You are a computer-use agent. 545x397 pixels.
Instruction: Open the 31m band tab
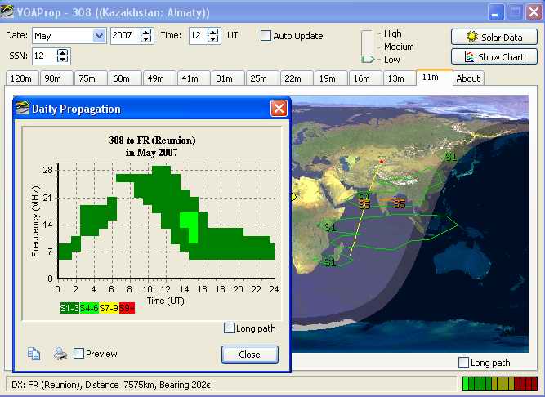point(228,78)
